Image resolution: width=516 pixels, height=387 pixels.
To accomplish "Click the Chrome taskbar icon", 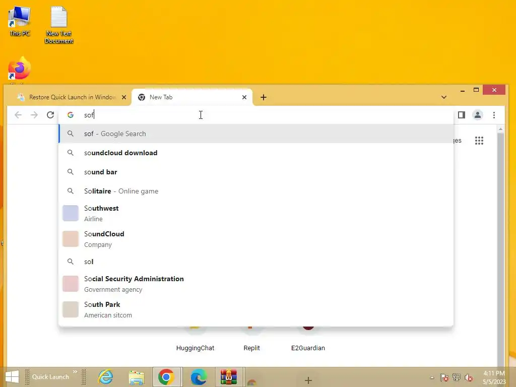I will pyautogui.click(x=166, y=377).
